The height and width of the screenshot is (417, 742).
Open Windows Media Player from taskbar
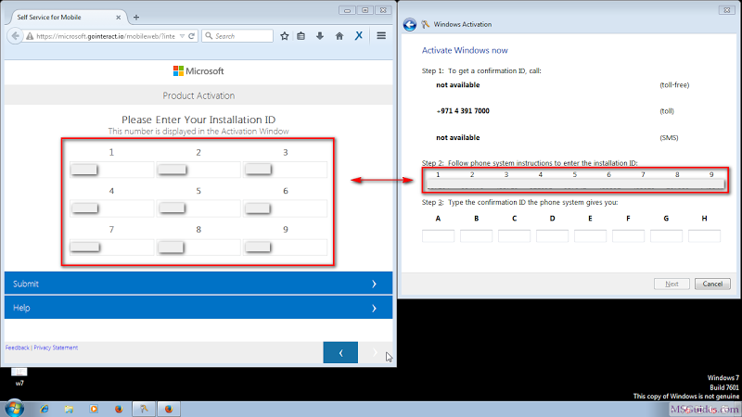[94, 409]
